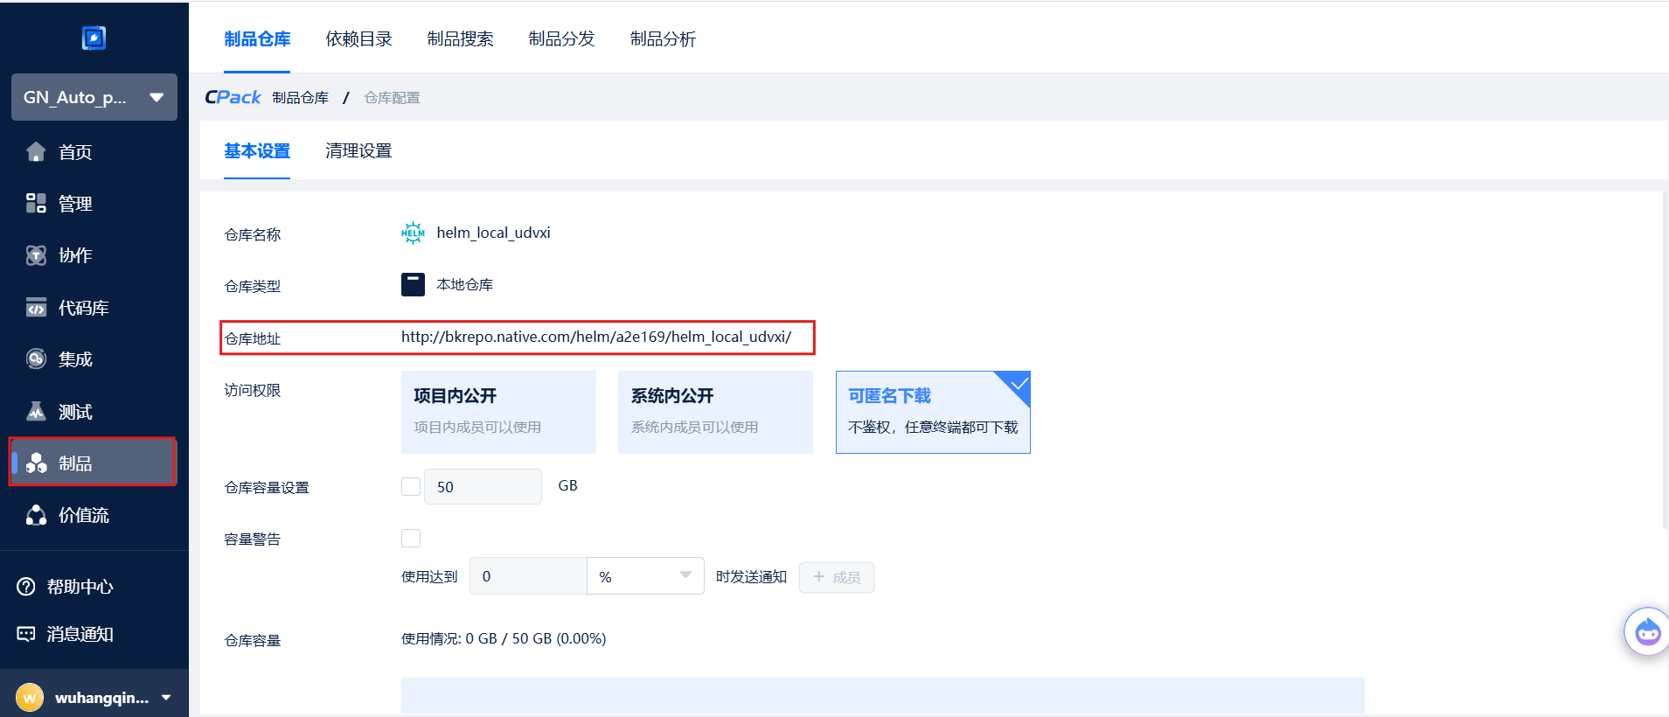The height and width of the screenshot is (717, 1669).
Task: Toggle the 容量警告 checkbox
Action: (x=411, y=539)
